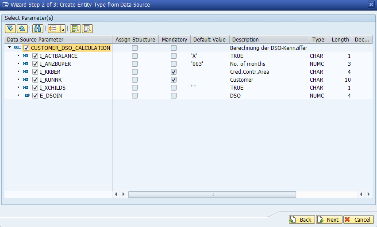
Task: Click the horizontal scrollbar thumb in table
Action: coord(212,194)
